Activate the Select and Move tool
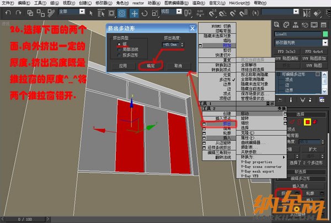The image size is (331, 223). pyautogui.click(x=134, y=13)
